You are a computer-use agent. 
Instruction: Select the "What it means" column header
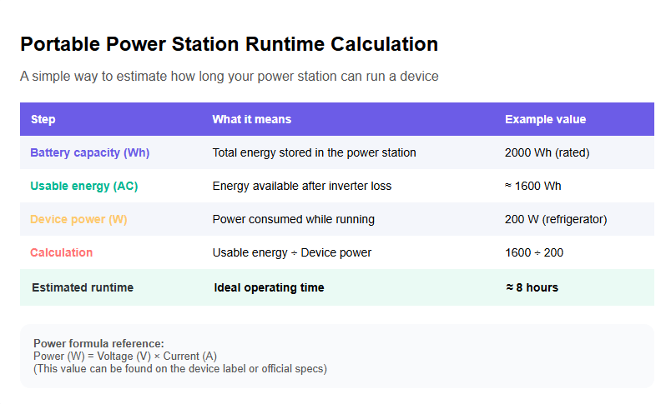251,119
